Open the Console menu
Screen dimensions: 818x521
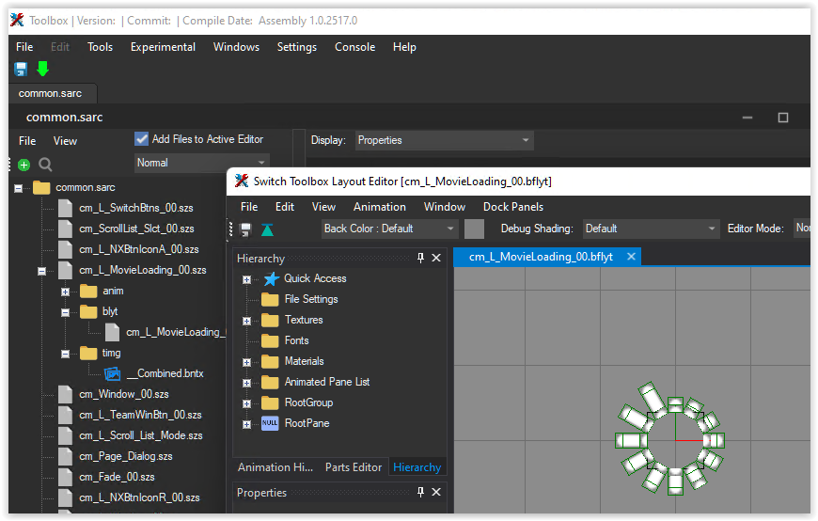pos(354,47)
